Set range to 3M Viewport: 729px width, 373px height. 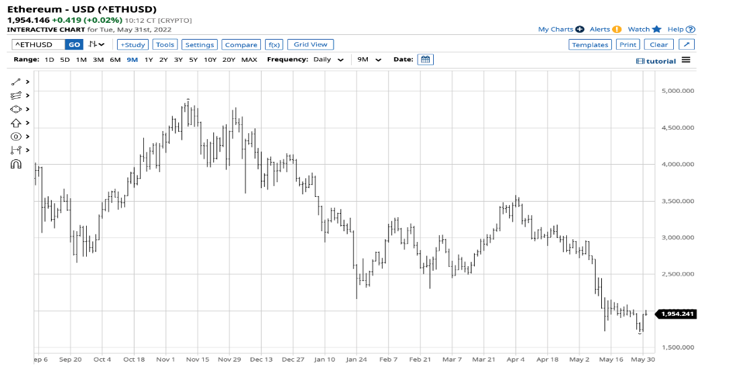(x=98, y=60)
